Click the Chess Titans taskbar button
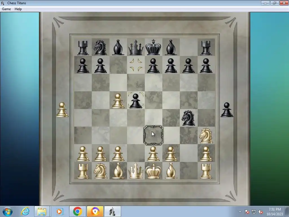 pyautogui.click(x=113, y=211)
